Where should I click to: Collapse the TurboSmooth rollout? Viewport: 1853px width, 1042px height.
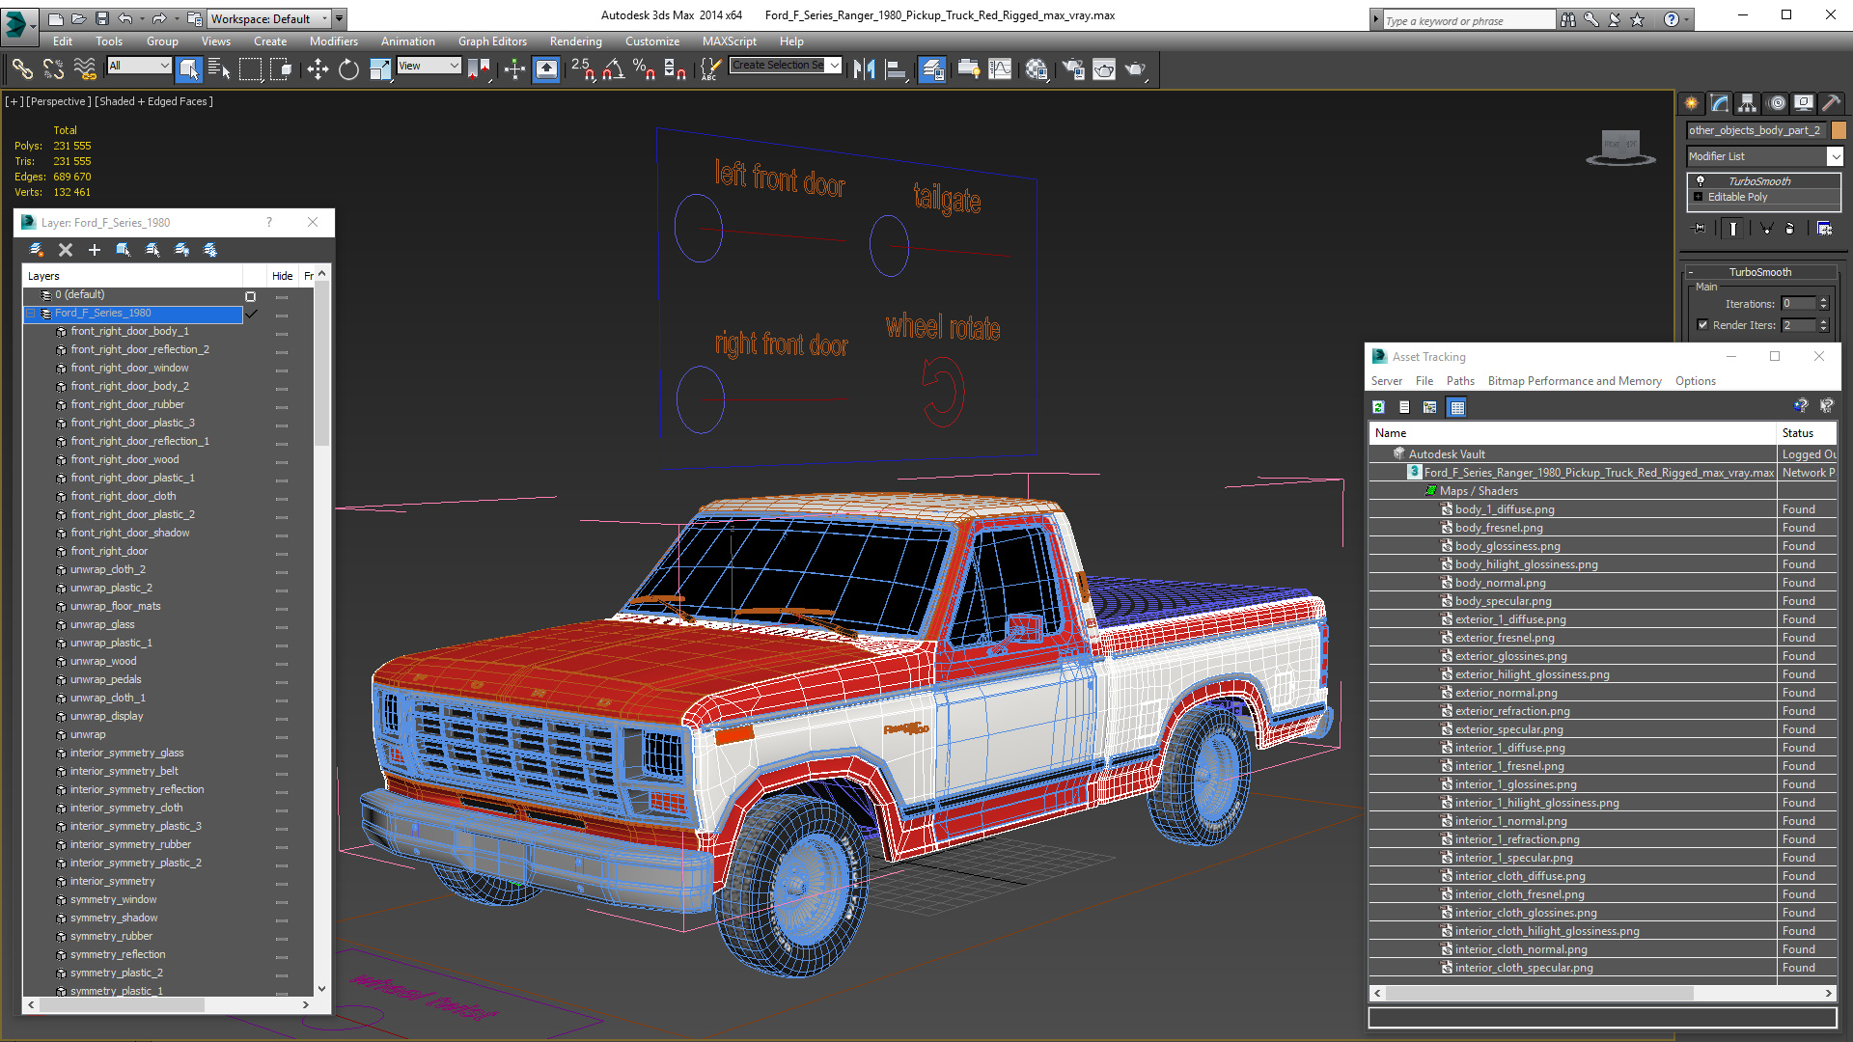click(1759, 272)
